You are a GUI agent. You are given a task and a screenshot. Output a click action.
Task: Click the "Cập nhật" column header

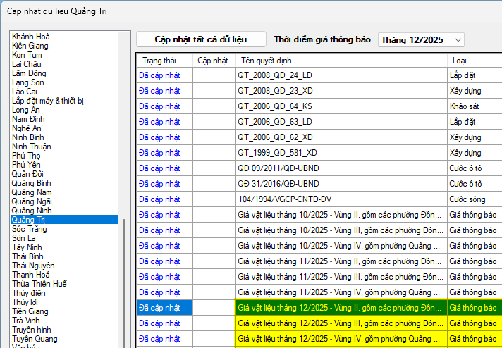(212, 61)
